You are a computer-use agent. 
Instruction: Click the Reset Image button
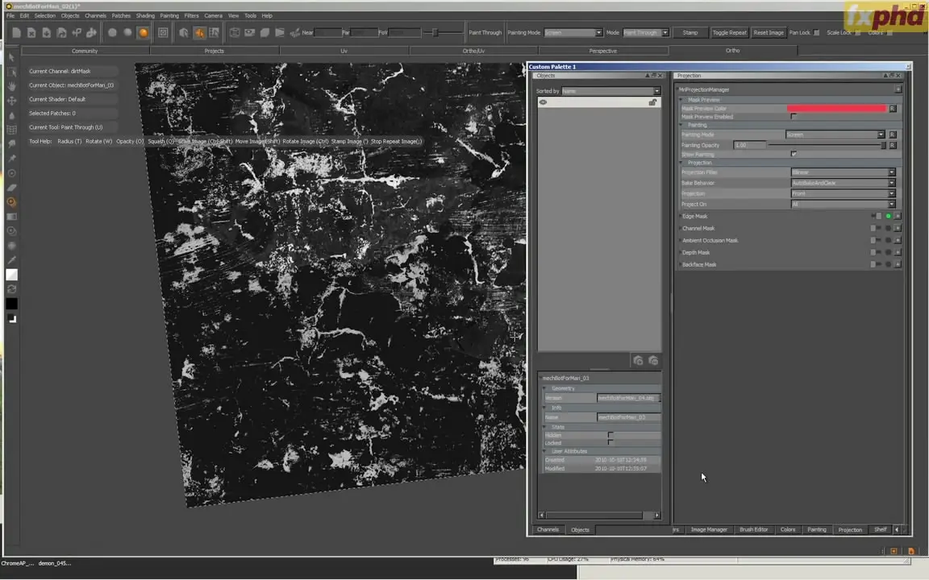coord(769,33)
